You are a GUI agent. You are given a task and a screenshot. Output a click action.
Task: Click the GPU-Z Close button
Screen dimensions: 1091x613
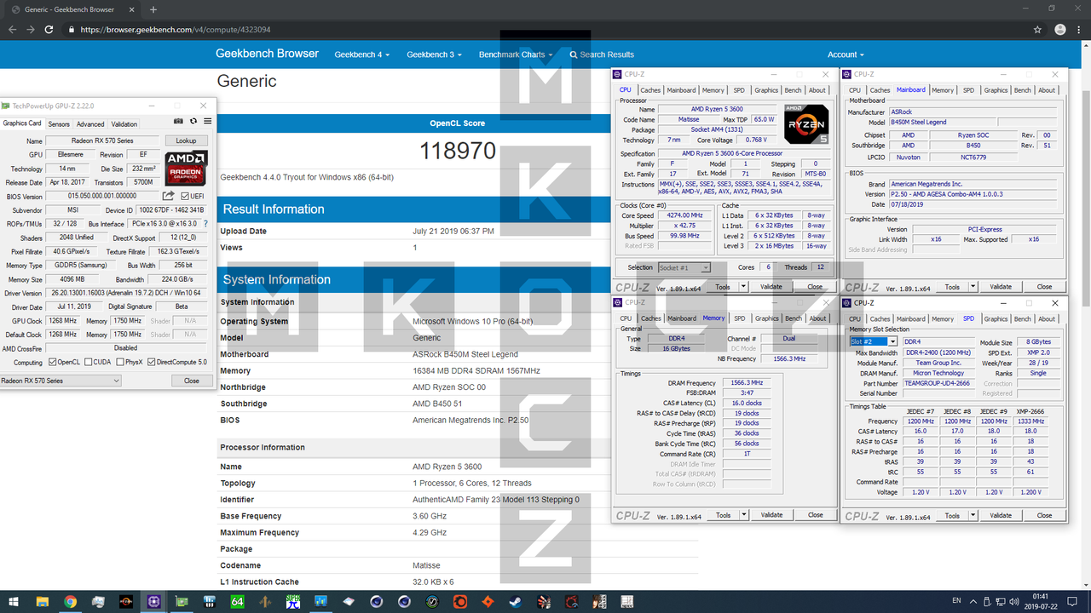(x=192, y=381)
